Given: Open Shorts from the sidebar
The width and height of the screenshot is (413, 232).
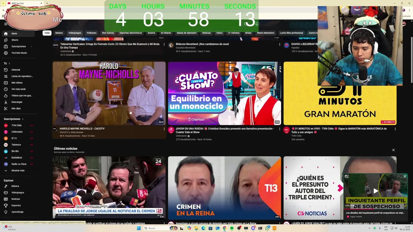Looking at the screenshot, I should coord(19,40).
